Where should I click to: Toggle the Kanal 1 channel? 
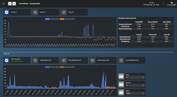tap(17, 12)
